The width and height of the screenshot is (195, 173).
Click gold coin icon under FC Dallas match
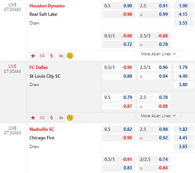[70, 118]
